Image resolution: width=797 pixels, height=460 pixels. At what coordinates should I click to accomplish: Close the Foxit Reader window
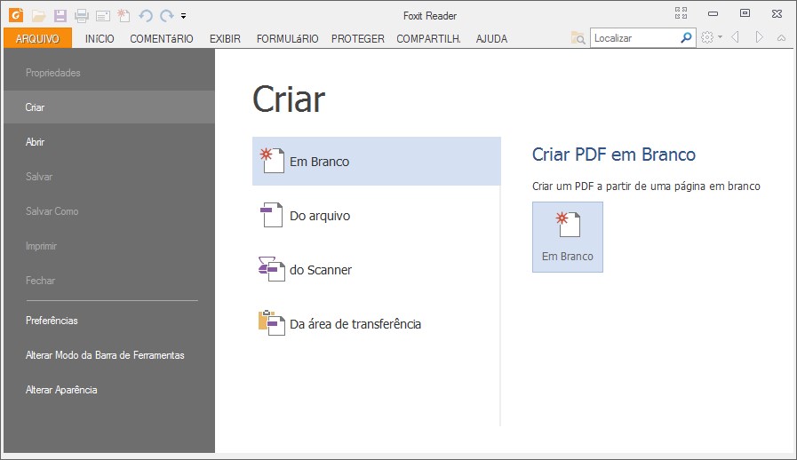click(777, 13)
